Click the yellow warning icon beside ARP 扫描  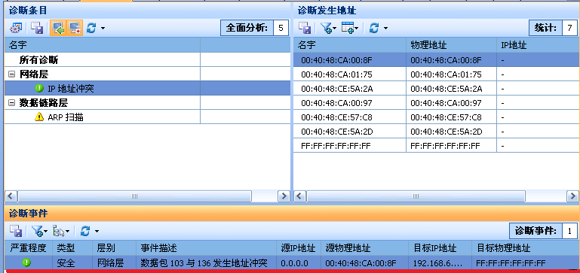point(39,117)
